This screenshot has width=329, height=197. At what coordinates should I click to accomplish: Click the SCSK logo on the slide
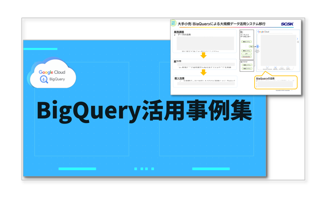pyautogui.click(x=287, y=24)
